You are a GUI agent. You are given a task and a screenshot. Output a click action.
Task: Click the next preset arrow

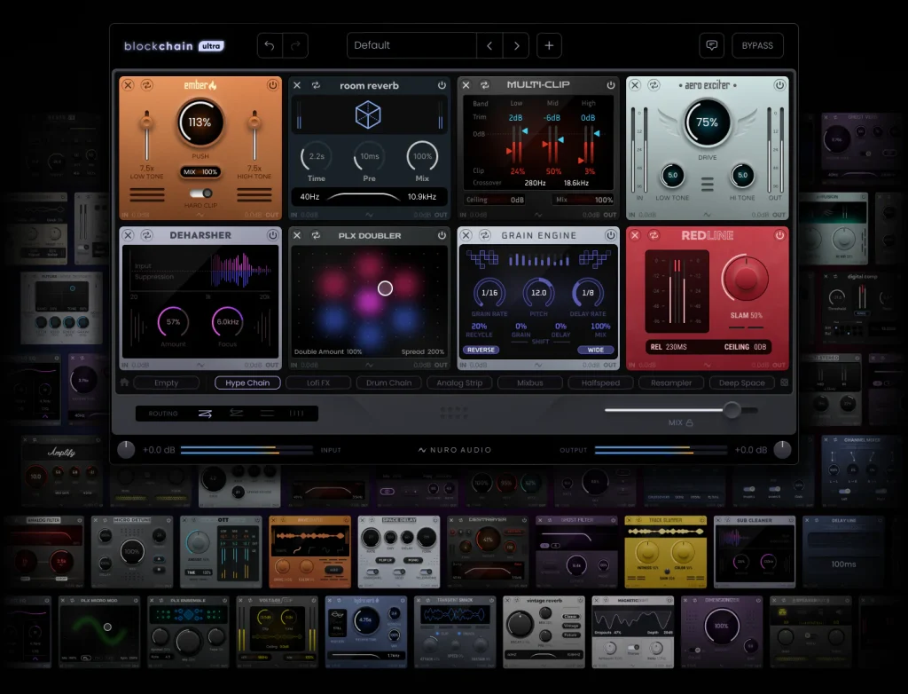coord(517,45)
